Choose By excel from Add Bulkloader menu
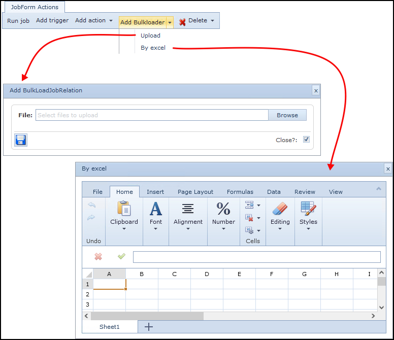Screen dimensions: 394x340 coord(153,48)
